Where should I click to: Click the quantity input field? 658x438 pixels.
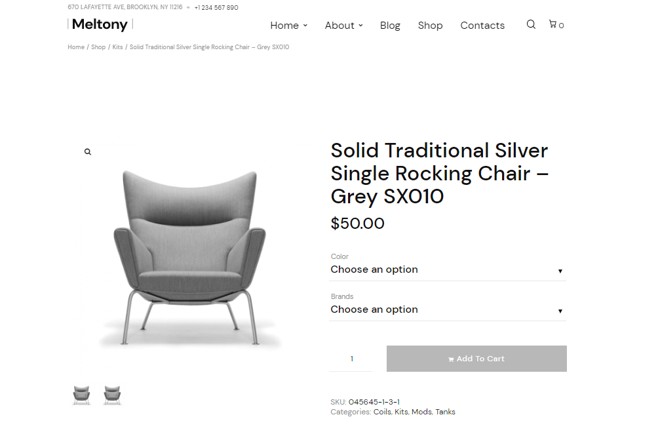(351, 359)
